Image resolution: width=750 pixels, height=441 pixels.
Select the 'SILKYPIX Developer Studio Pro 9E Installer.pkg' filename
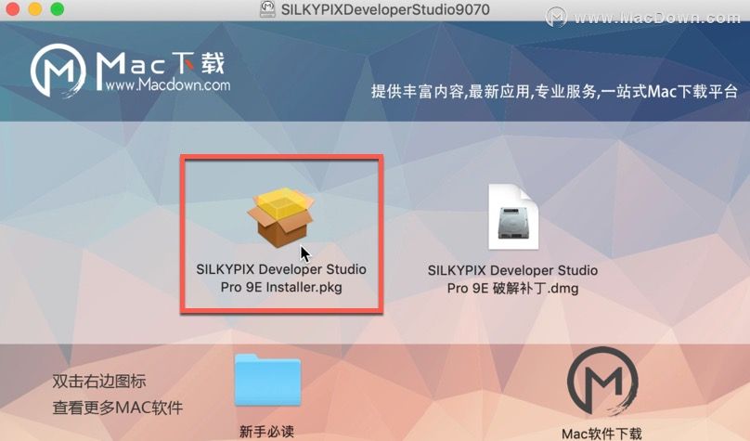(281, 278)
